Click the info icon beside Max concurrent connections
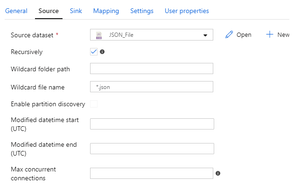 click(x=218, y=173)
